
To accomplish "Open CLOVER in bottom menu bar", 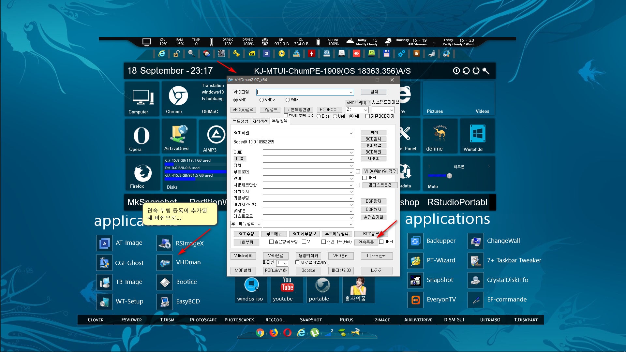I will pos(96,320).
